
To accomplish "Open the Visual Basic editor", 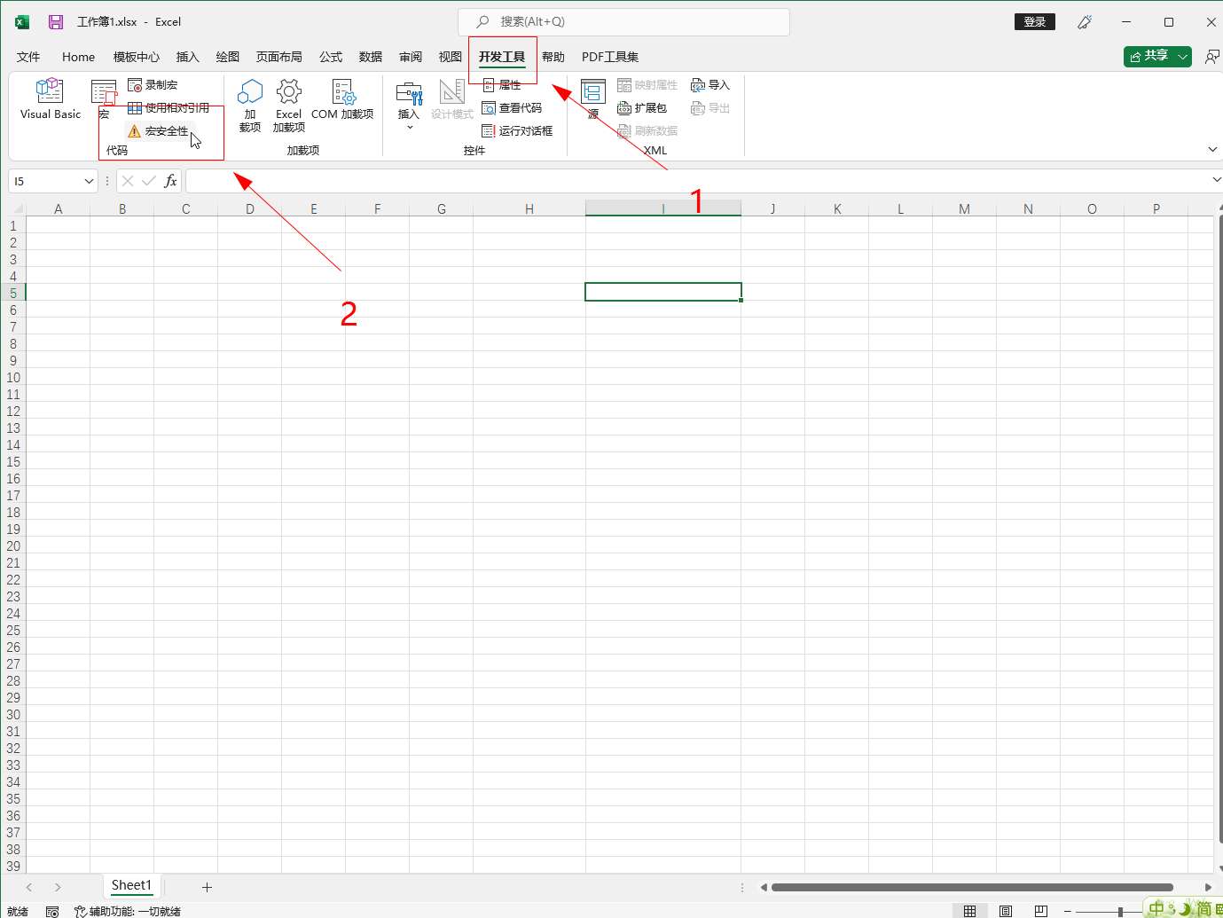I will coord(50,99).
